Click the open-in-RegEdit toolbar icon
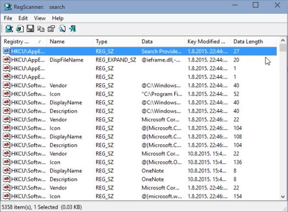This screenshot has height=212, width=288. pyautogui.click(x=20, y=29)
